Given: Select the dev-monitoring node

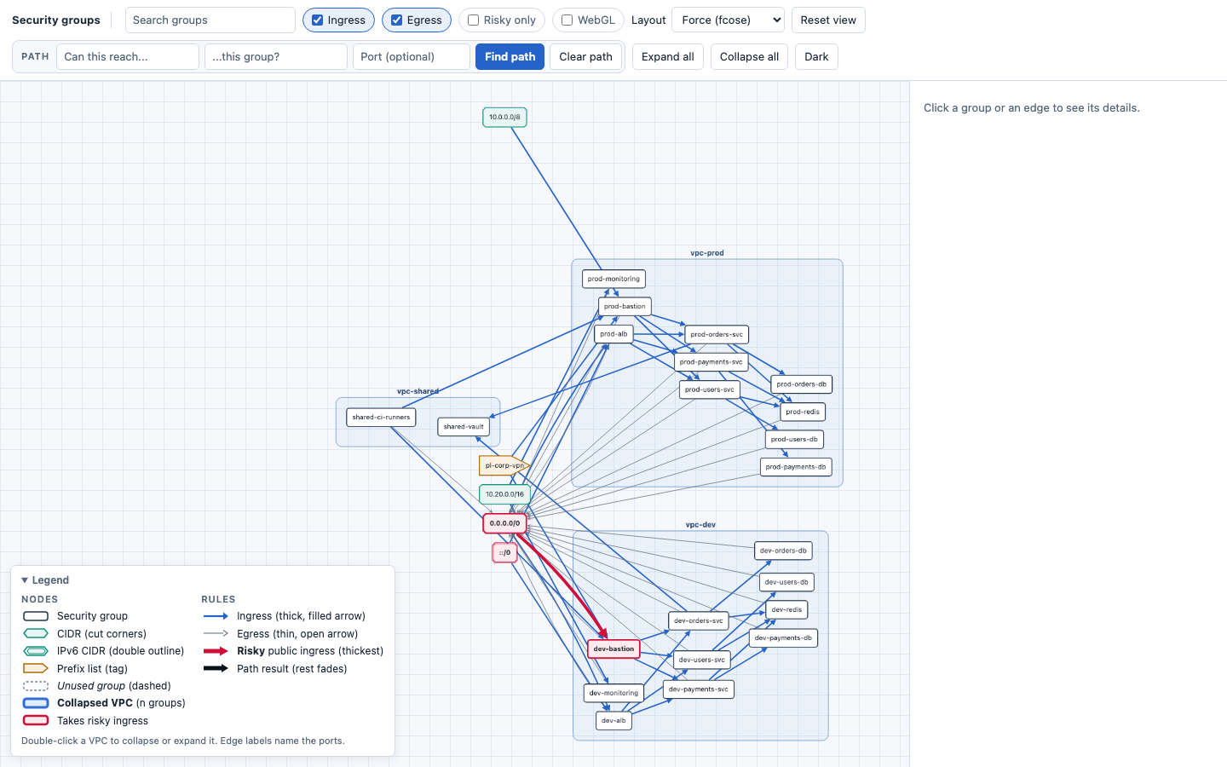Looking at the screenshot, I should (x=613, y=693).
